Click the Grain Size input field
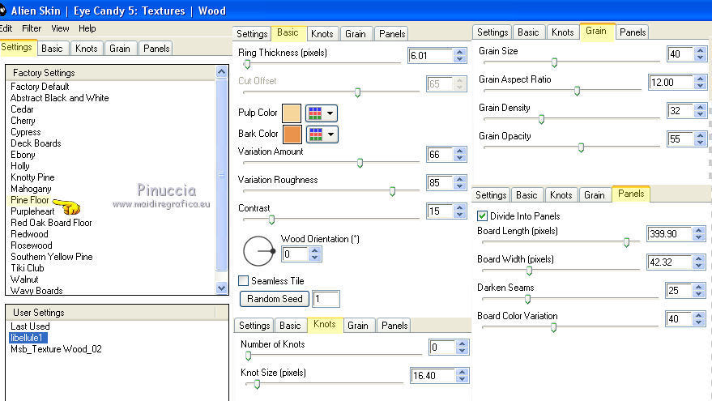 point(680,54)
